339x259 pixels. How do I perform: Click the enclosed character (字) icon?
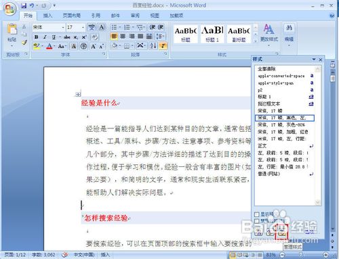pyautogui.click(x=84, y=46)
